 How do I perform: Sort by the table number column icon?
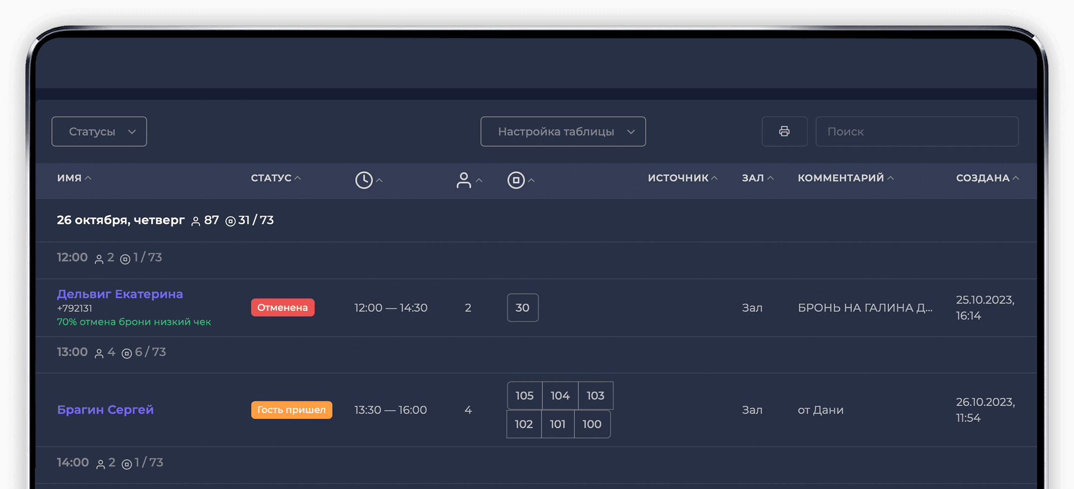click(x=516, y=180)
